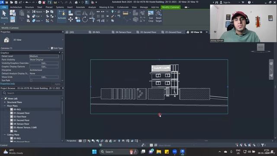Screen dimensions: 277x156
Task: Click the Edit Type button
Action: click(x=57, y=48)
